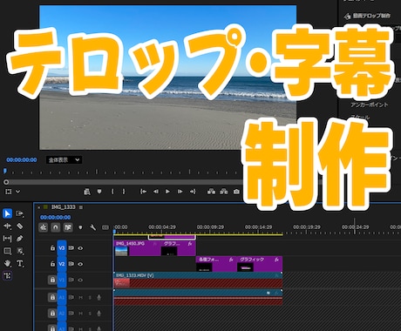
Task: Toggle V3 track targeting
Action: pos(62,248)
